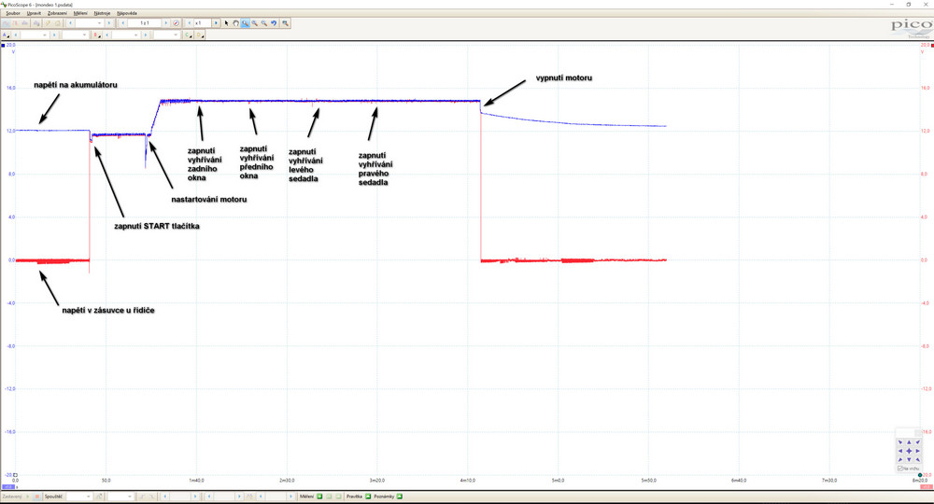This screenshot has width=934, height=504.
Task: Toggle the checkbox under the navigation pad
Action: click(x=900, y=469)
